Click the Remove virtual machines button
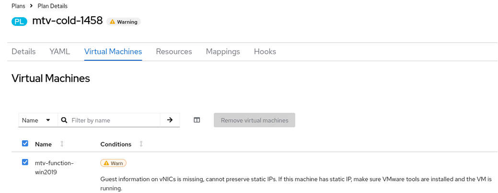 click(x=255, y=120)
